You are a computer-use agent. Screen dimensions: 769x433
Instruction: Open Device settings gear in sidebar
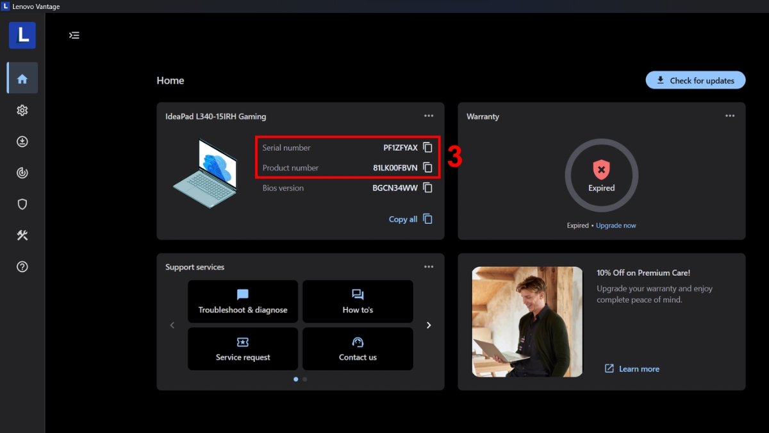(22, 110)
